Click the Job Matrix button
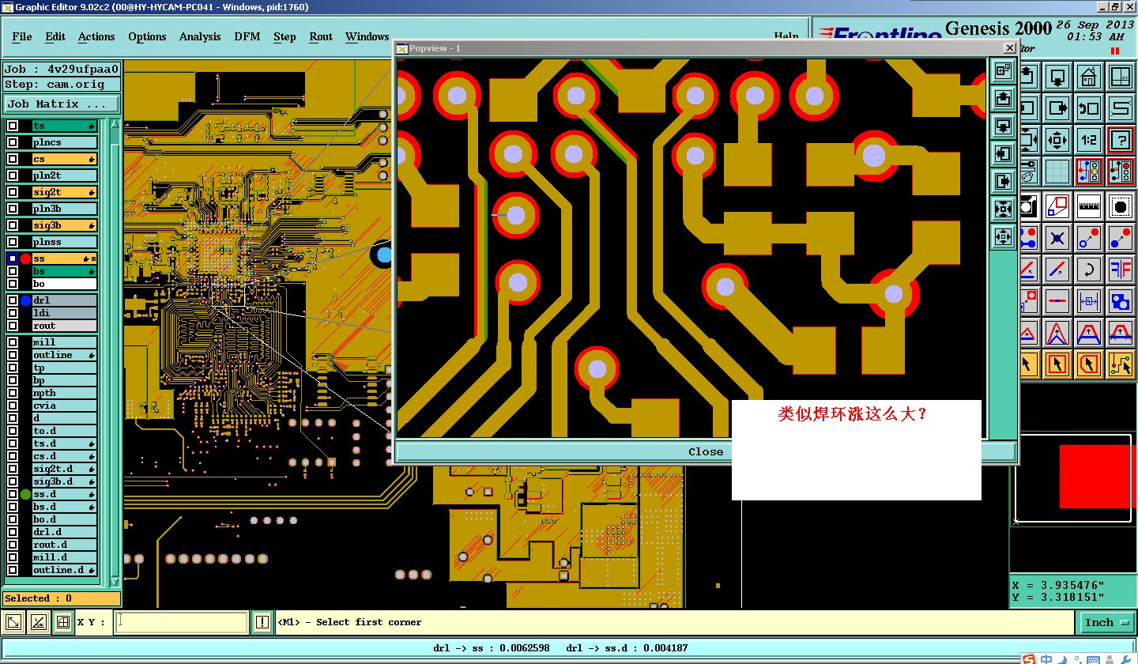The width and height of the screenshot is (1138, 664). coord(62,104)
